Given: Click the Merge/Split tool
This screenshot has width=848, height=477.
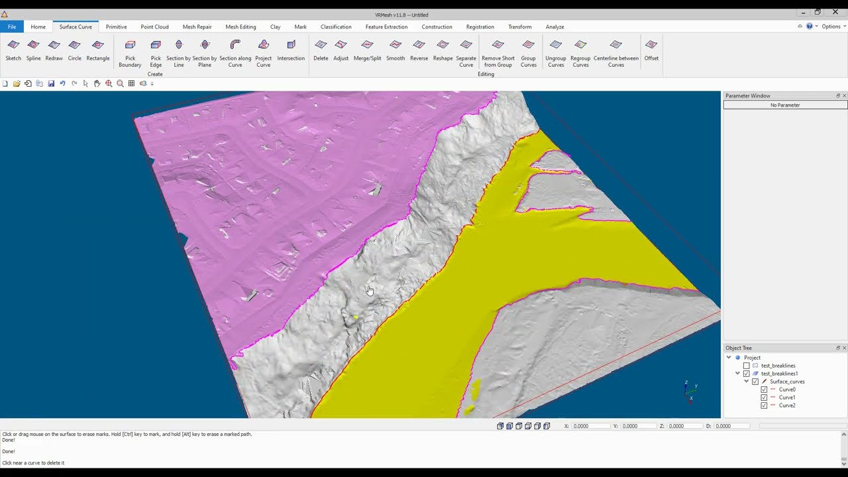Looking at the screenshot, I should (368, 50).
